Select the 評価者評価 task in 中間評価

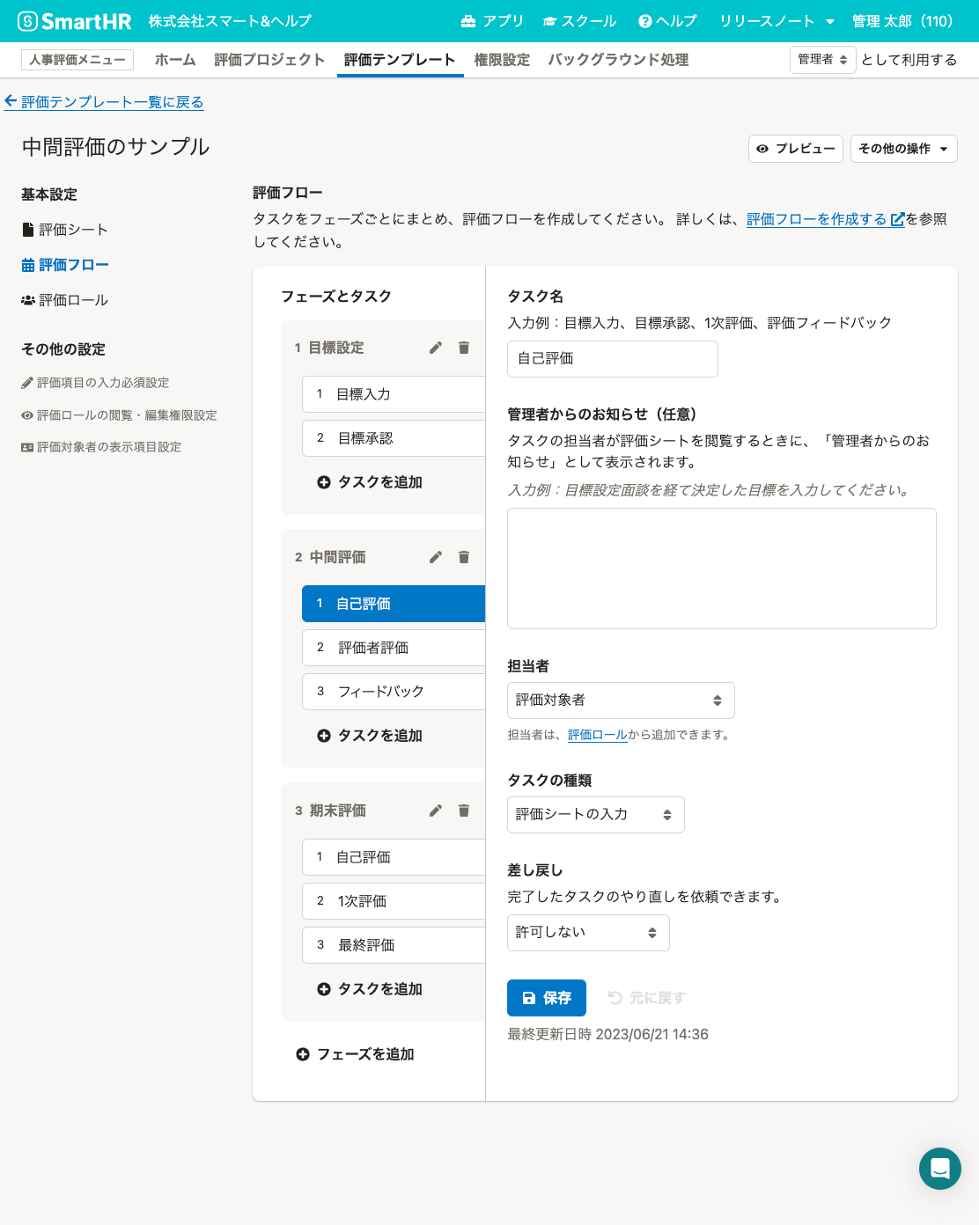pos(394,648)
